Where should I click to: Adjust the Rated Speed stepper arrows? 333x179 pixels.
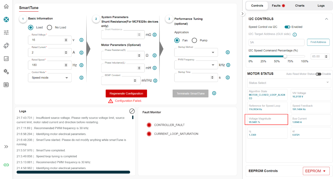tap(66, 65)
